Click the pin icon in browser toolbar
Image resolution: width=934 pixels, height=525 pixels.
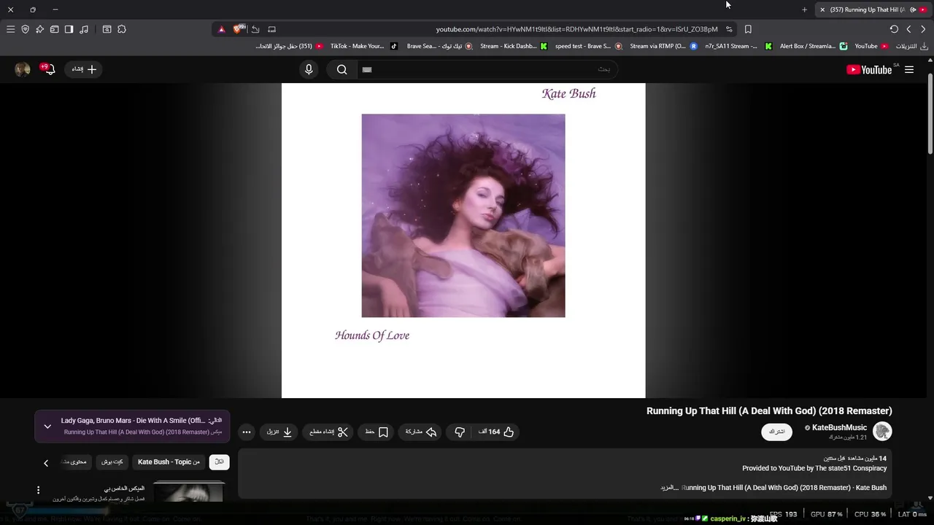click(x=39, y=29)
